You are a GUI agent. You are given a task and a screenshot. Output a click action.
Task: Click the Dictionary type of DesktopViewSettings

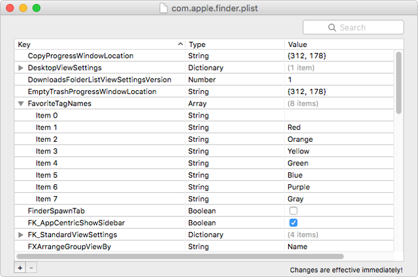(206, 68)
